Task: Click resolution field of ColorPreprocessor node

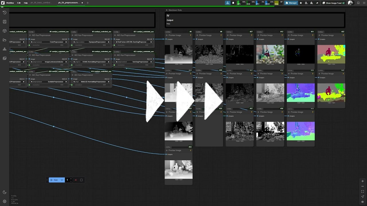Action: click(49, 45)
